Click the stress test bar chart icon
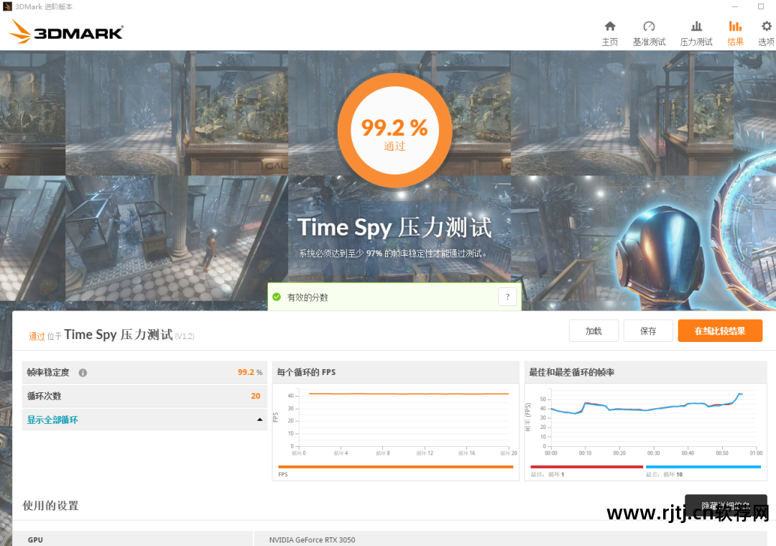Viewport: 776px width, 546px height. click(696, 27)
